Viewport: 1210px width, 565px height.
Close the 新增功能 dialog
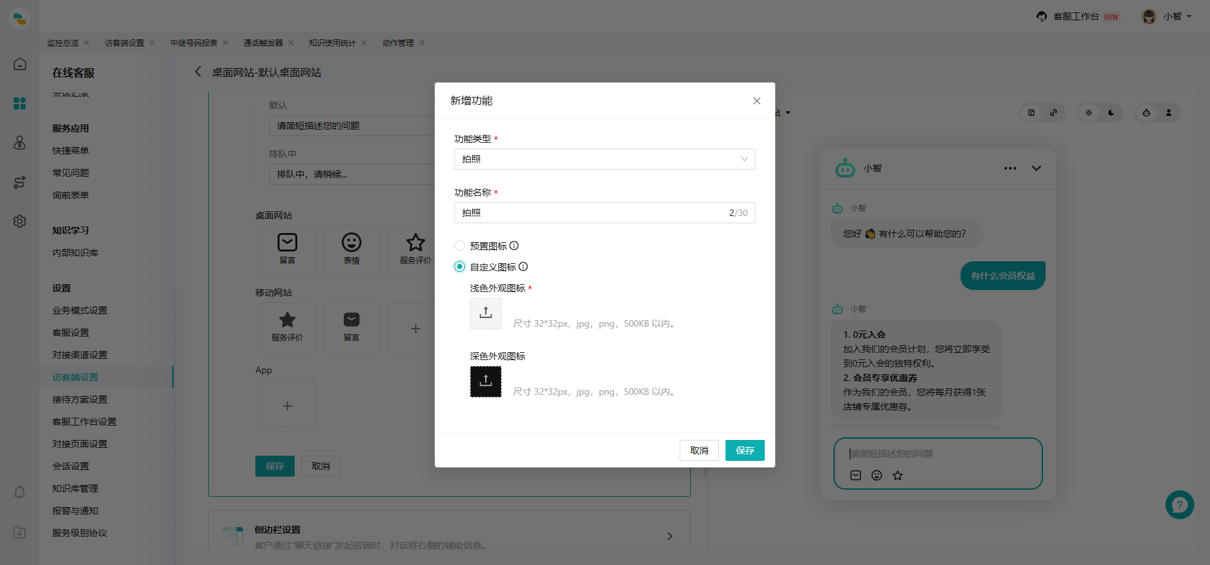tap(757, 101)
